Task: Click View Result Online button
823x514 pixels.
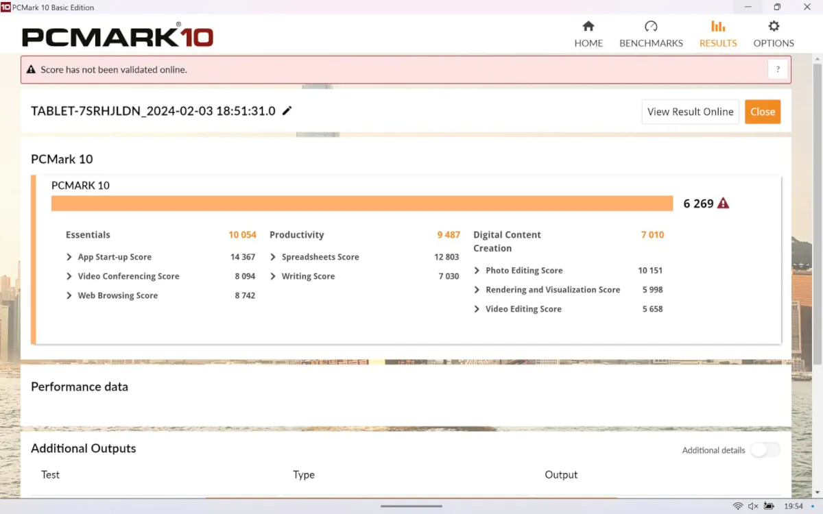Action: point(690,112)
